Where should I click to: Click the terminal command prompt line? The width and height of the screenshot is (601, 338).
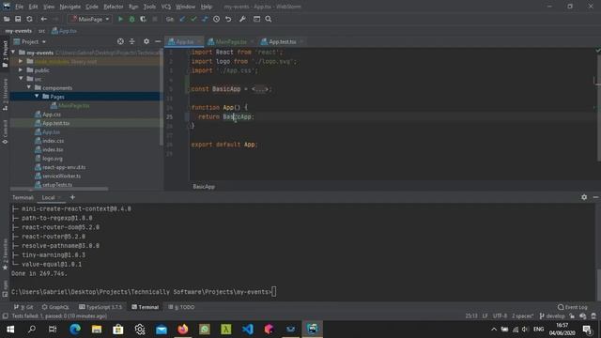pos(144,292)
